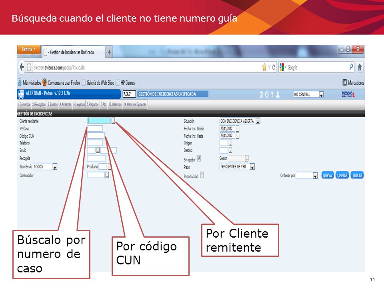Screen dimensions: 384x288
Task: Click the BUSCAR button
Action: click(x=357, y=175)
